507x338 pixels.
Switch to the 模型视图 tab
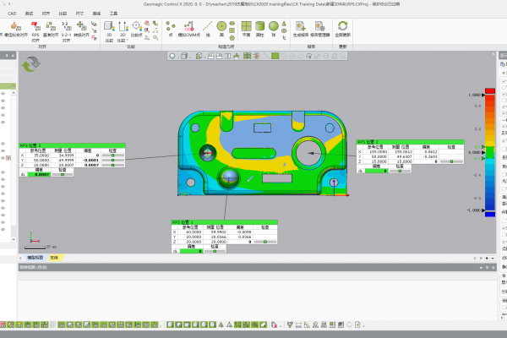pyautogui.click(x=34, y=256)
